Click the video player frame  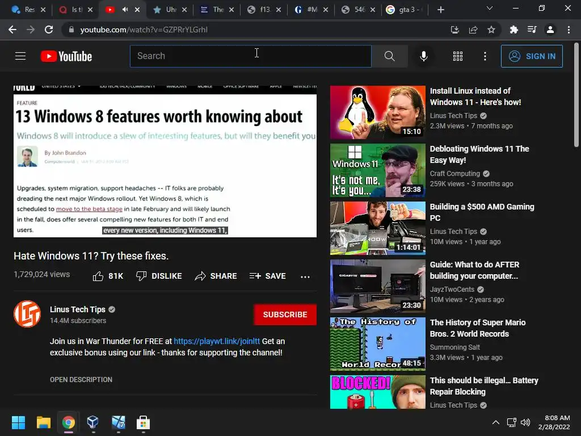click(x=165, y=161)
